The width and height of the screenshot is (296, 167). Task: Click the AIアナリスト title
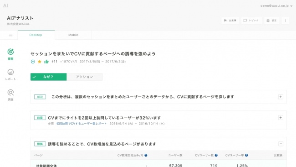click(x=20, y=18)
